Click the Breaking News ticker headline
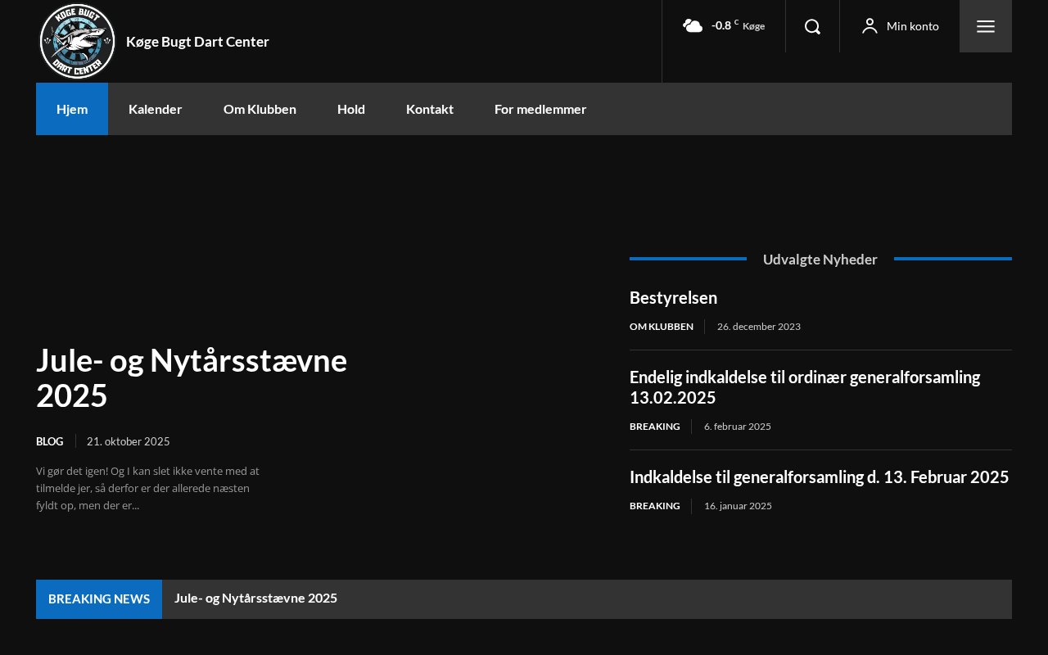1048x655 pixels. point(255,598)
